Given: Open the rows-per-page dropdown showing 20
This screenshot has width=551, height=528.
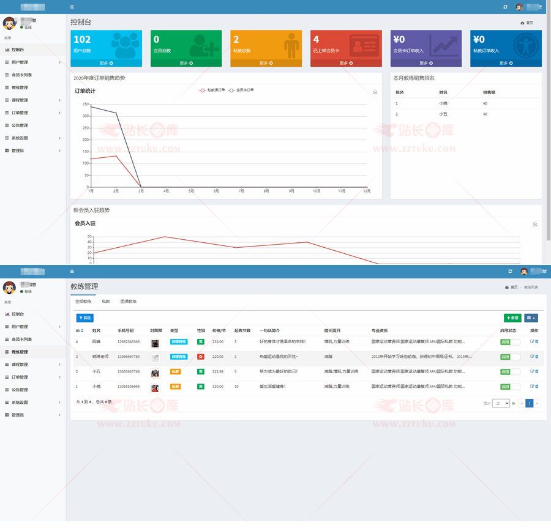Looking at the screenshot, I should (502, 403).
